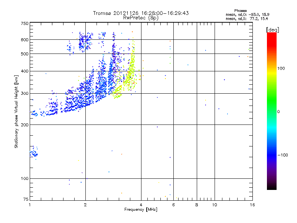Click the y-axis "750" tick label

pos(25,23)
